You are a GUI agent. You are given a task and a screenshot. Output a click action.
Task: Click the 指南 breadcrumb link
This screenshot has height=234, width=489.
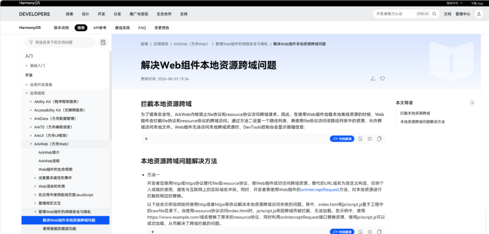click(x=144, y=44)
